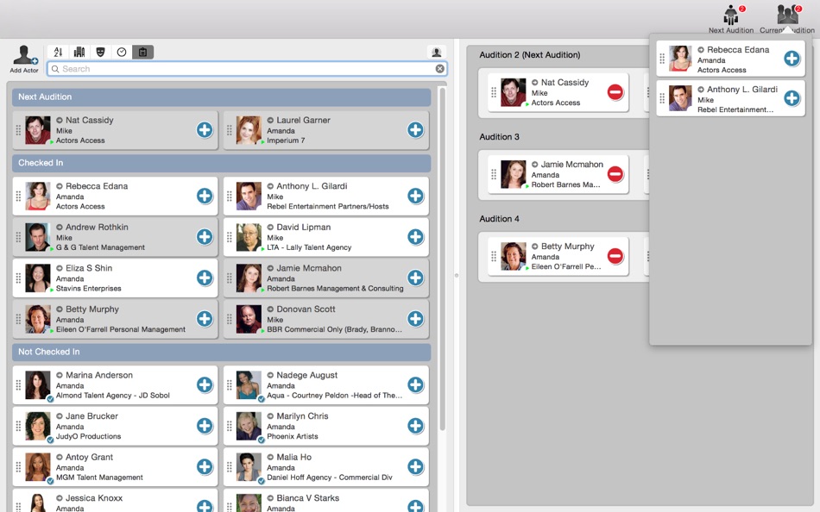The width and height of the screenshot is (820, 512).
Task: Add David Lipman to audition
Action: (x=415, y=237)
